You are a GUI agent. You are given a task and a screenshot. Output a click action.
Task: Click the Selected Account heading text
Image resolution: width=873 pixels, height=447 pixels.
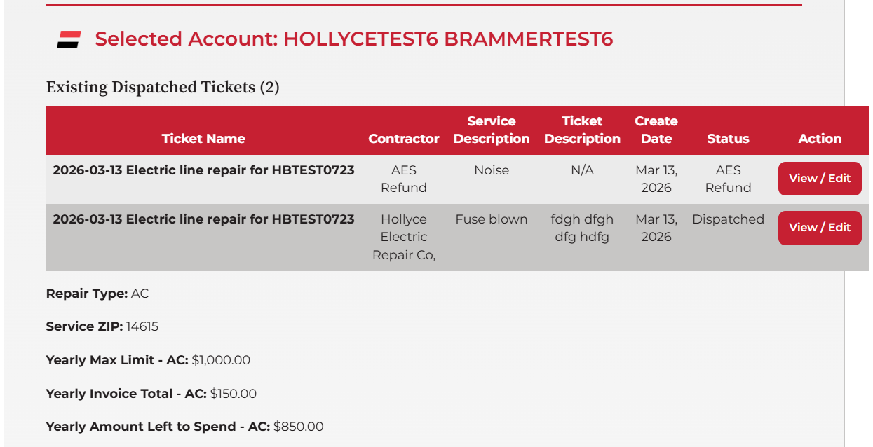point(354,39)
